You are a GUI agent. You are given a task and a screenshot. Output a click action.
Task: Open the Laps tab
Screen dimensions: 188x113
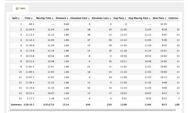(x=21, y=8)
